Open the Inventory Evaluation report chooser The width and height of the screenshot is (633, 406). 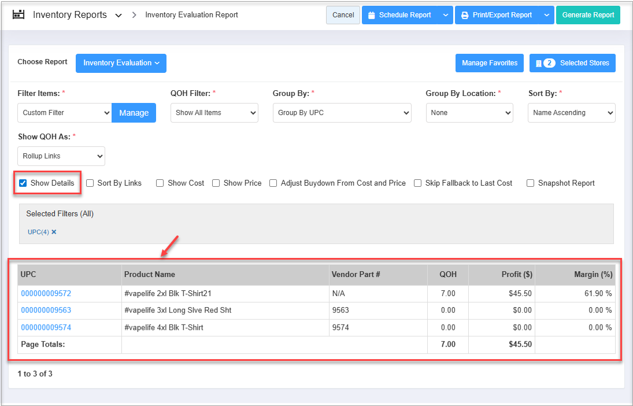[x=121, y=63]
